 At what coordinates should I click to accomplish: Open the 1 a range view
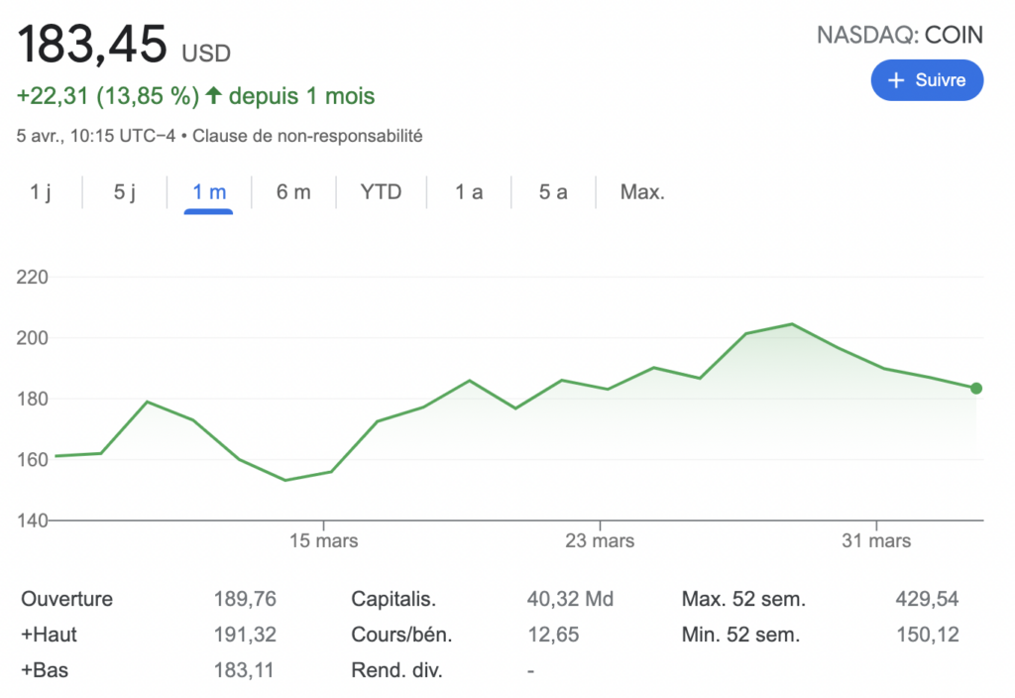469,192
